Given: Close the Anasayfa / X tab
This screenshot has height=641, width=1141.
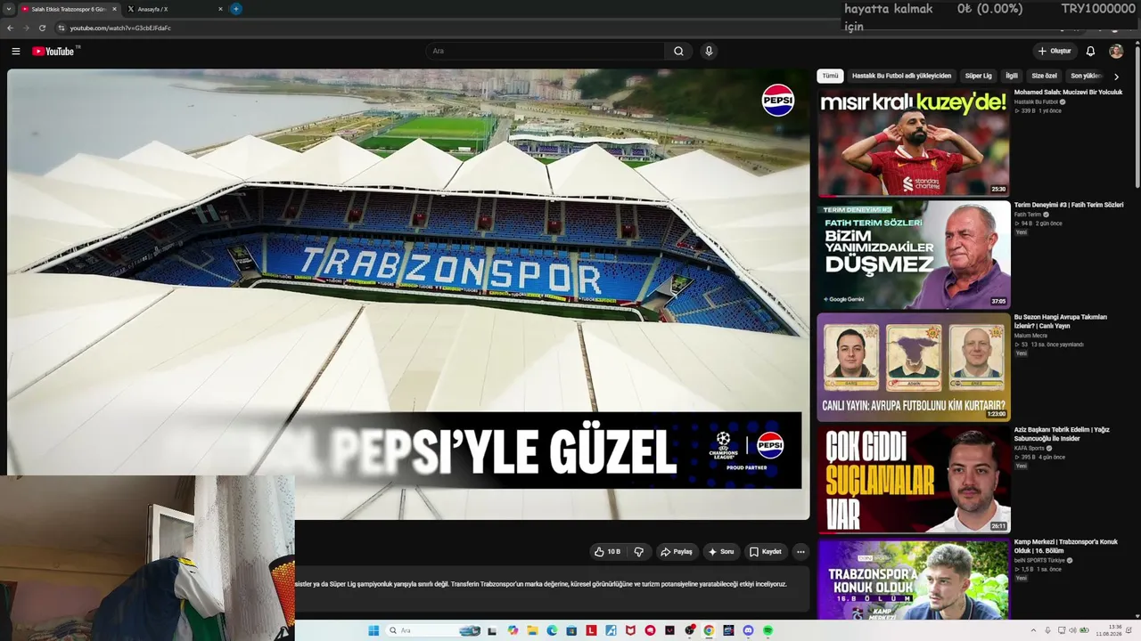Looking at the screenshot, I should pyautogui.click(x=220, y=9).
